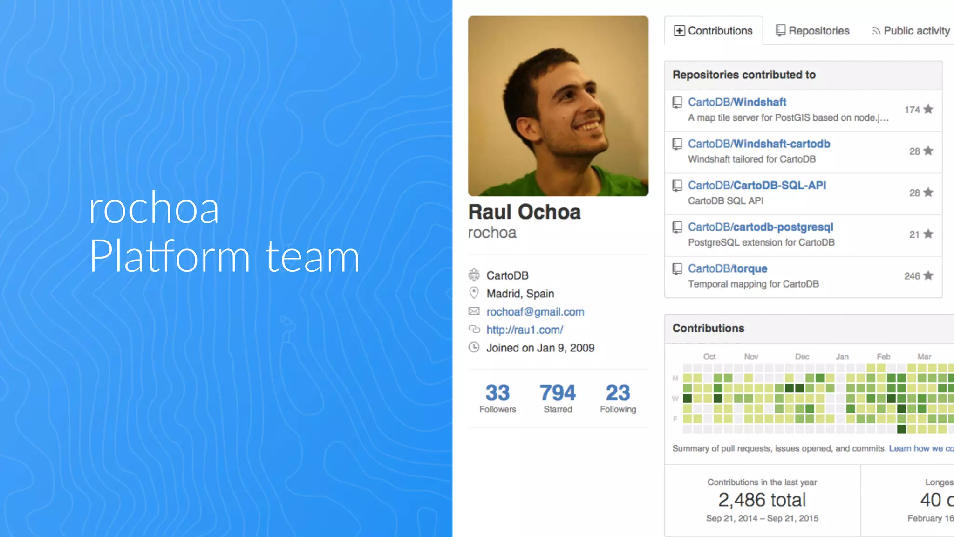
Task: Click the envelope email icon in profile details
Action: pyautogui.click(x=474, y=311)
